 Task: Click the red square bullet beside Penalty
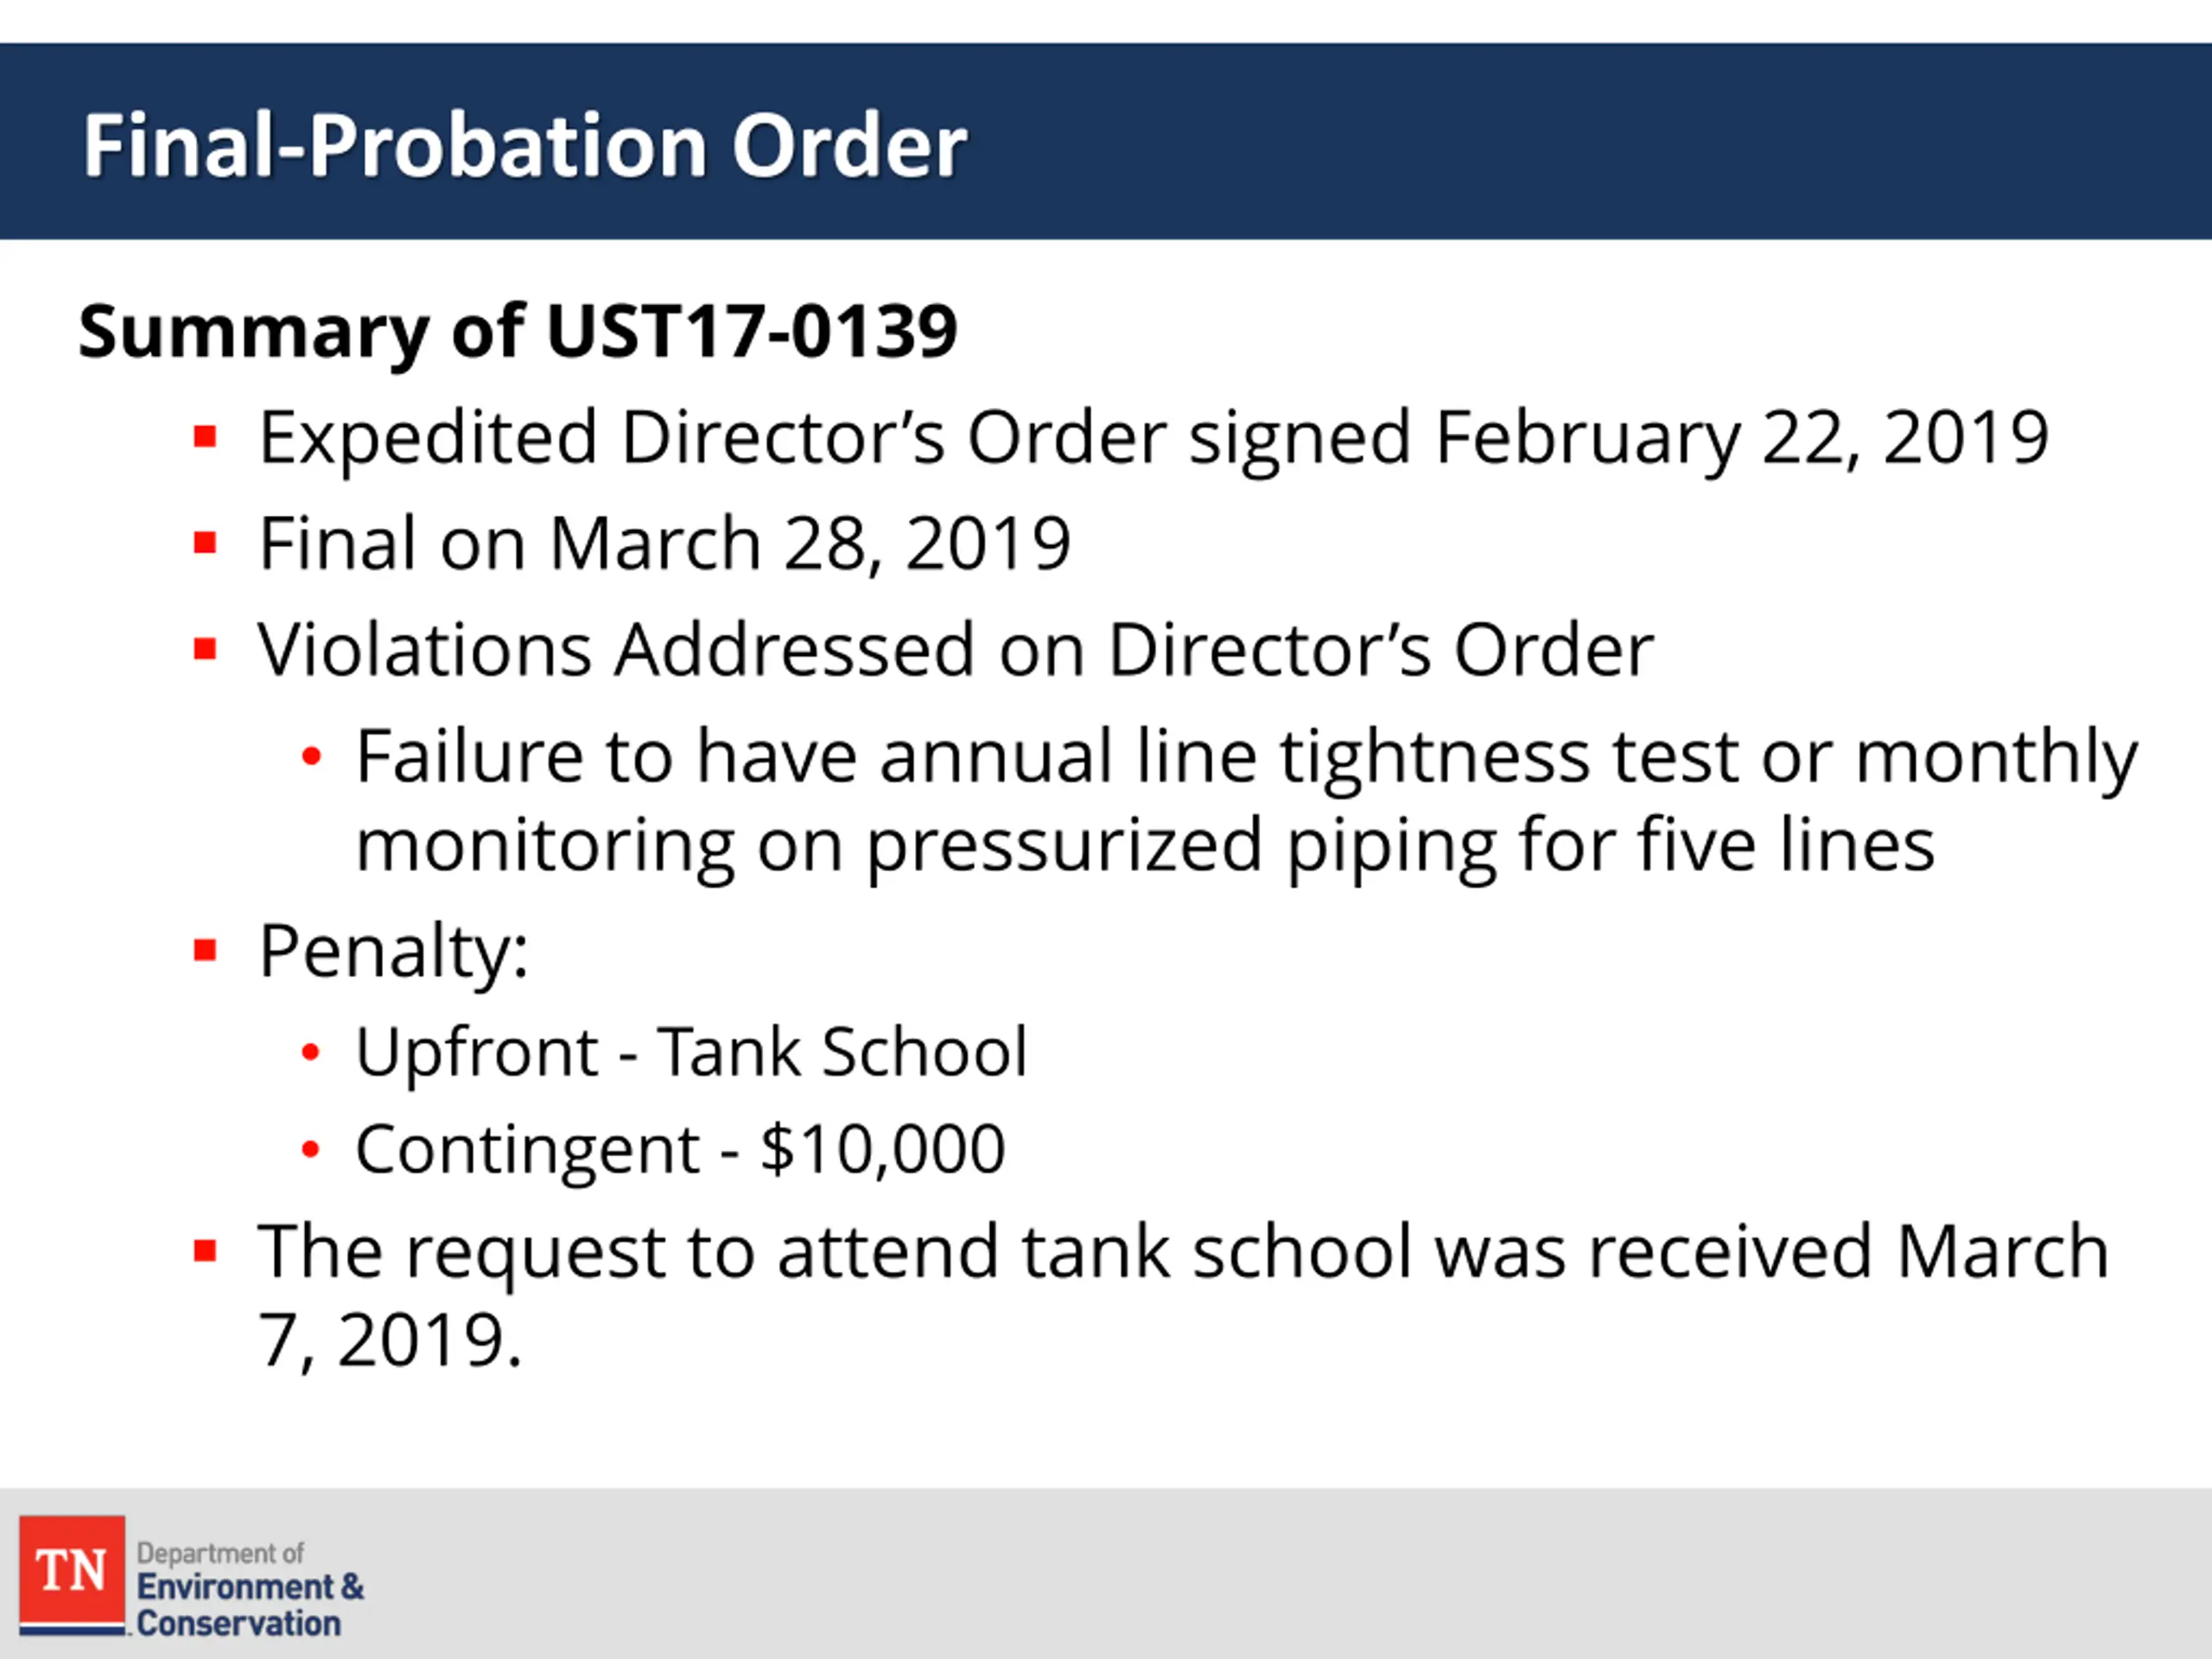pos(205,950)
